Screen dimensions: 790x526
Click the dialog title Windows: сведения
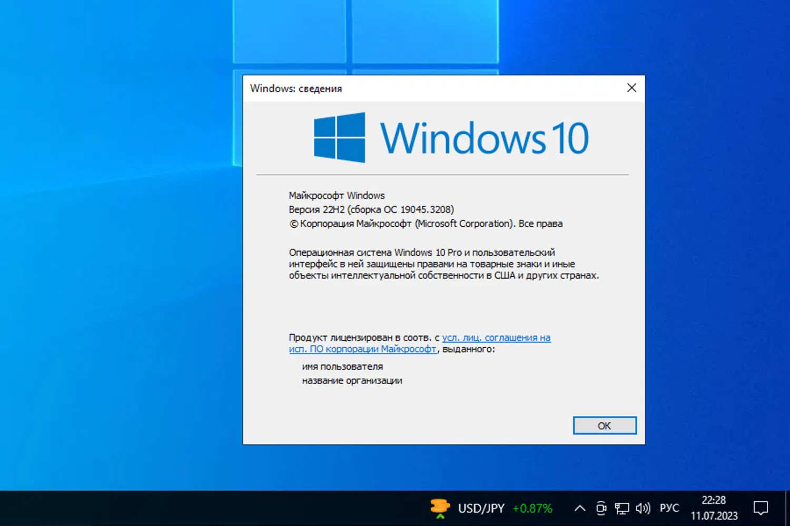tap(295, 88)
